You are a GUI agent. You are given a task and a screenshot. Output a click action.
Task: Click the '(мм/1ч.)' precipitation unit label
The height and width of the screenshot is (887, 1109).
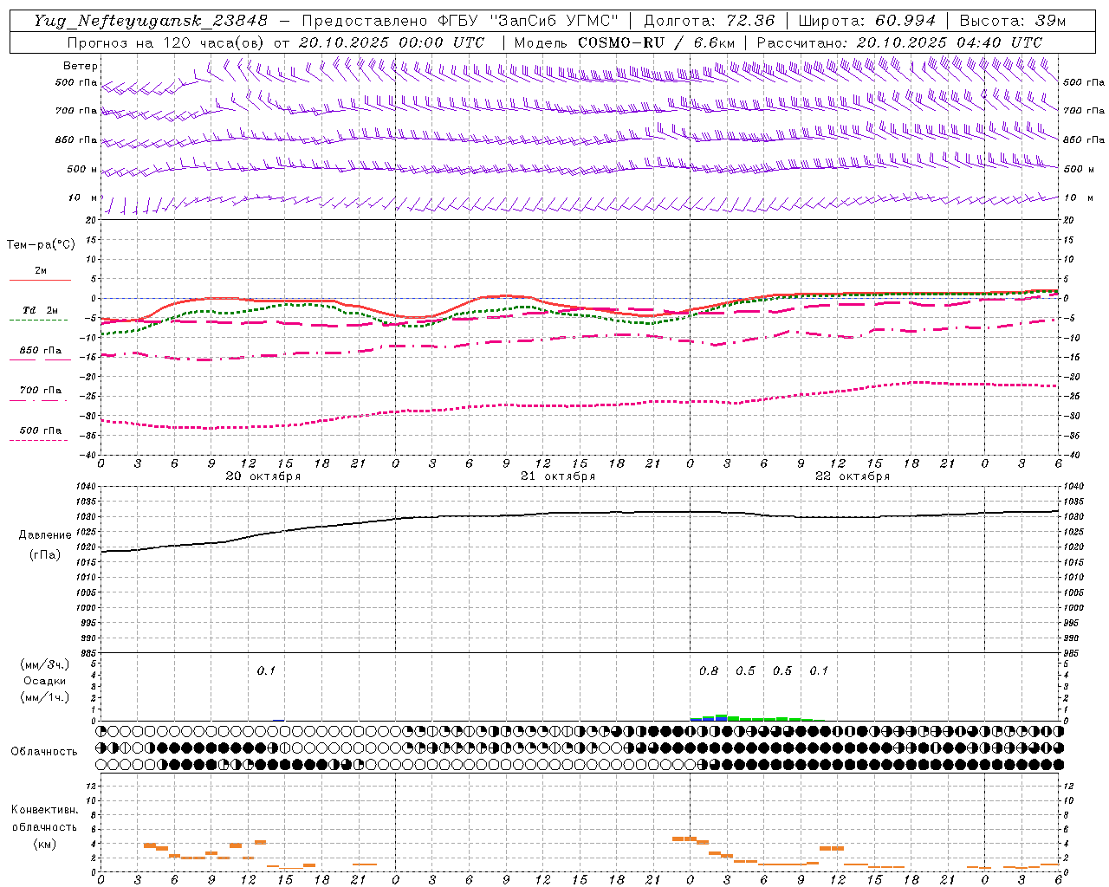tap(45, 697)
